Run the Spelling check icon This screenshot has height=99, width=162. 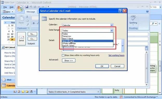point(133,18)
